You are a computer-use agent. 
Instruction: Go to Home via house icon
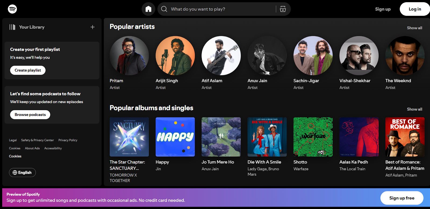pyautogui.click(x=148, y=9)
